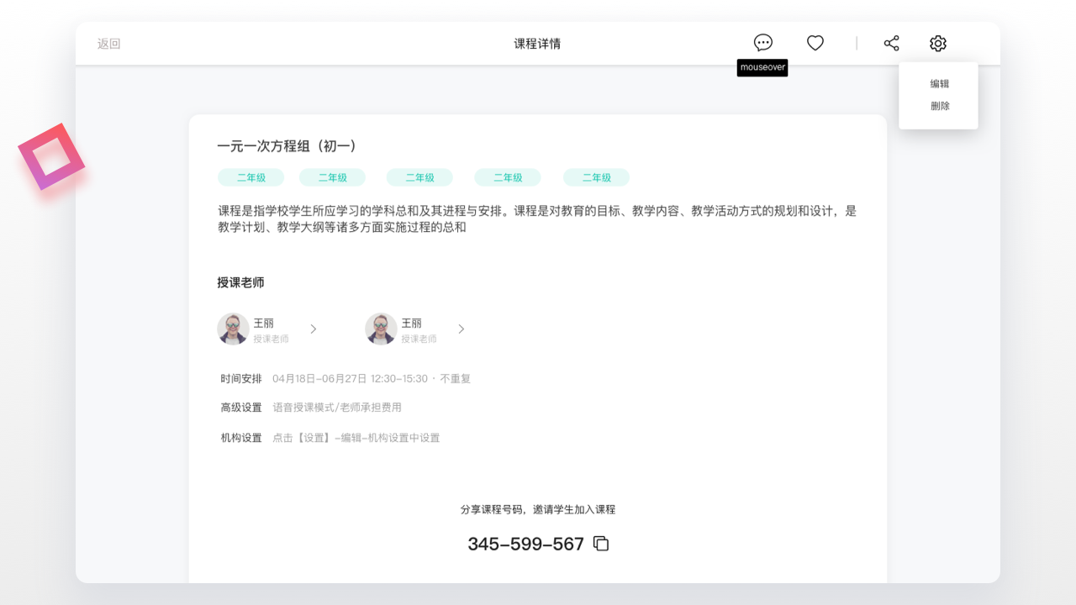This screenshot has width=1076, height=605.
Task: Select the middle 二年级 grade tag
Action: 419,177
